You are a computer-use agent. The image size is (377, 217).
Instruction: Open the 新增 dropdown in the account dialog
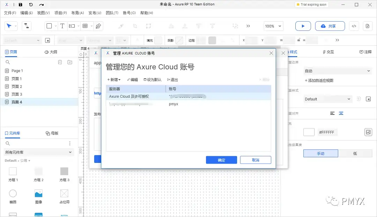113,79
